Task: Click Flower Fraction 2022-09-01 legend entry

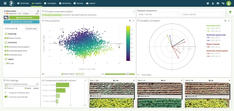Action: 213,47
